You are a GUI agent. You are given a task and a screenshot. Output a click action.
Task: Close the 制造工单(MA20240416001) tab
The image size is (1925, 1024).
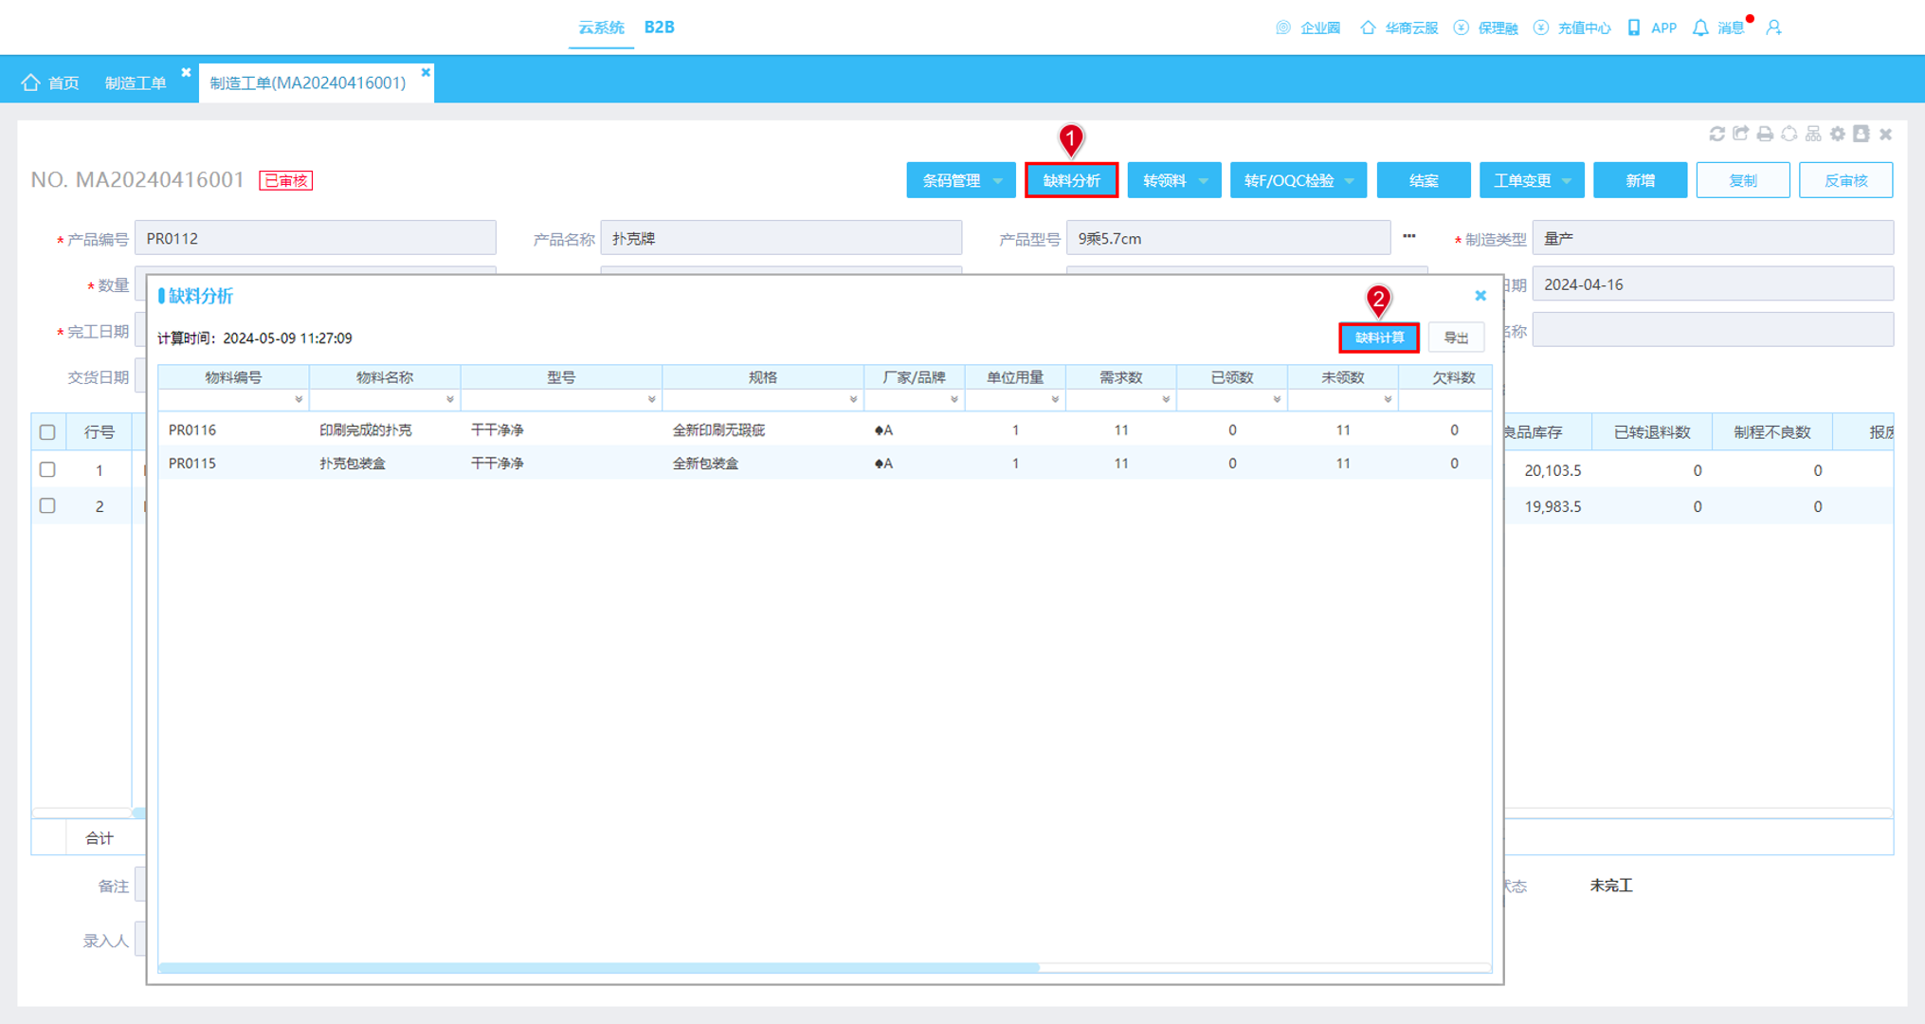pos(426,72)
